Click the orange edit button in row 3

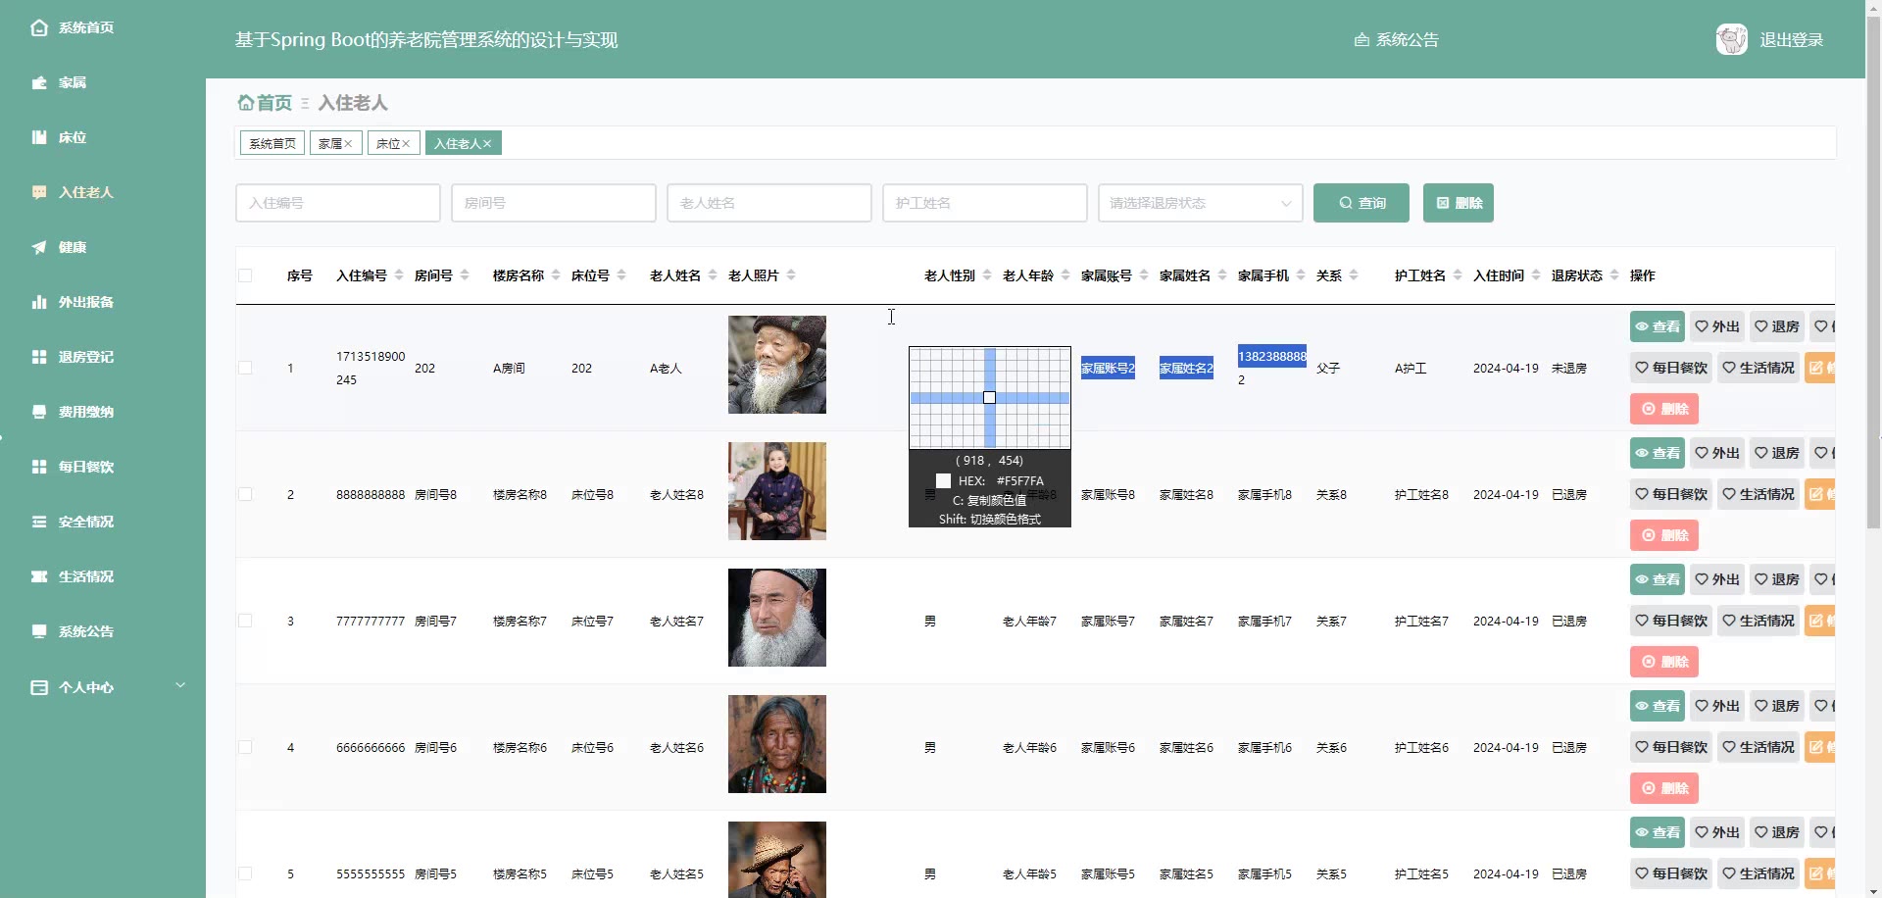pyautogui.click(x=1821, y=621)
